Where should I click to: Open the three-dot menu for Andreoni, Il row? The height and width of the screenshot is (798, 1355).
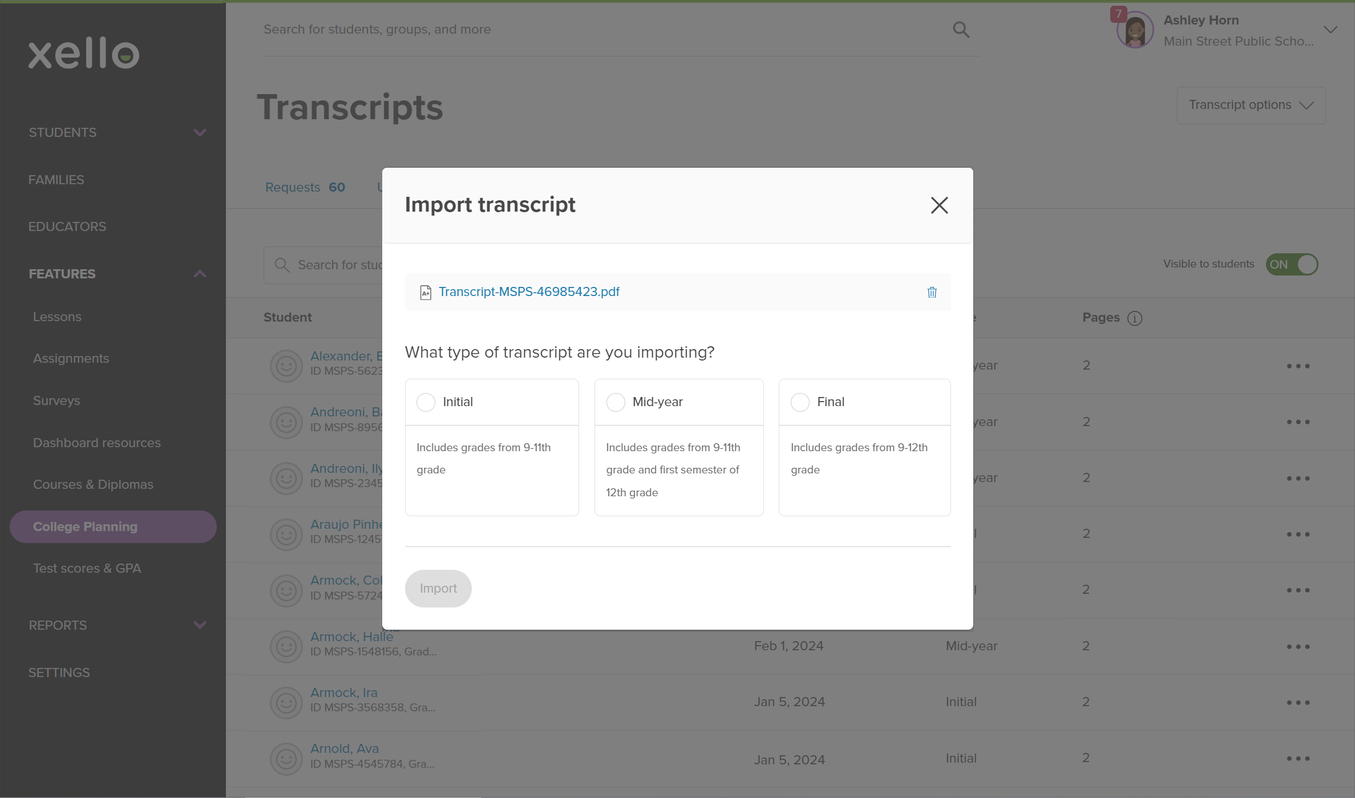[x=1298, y=478]
